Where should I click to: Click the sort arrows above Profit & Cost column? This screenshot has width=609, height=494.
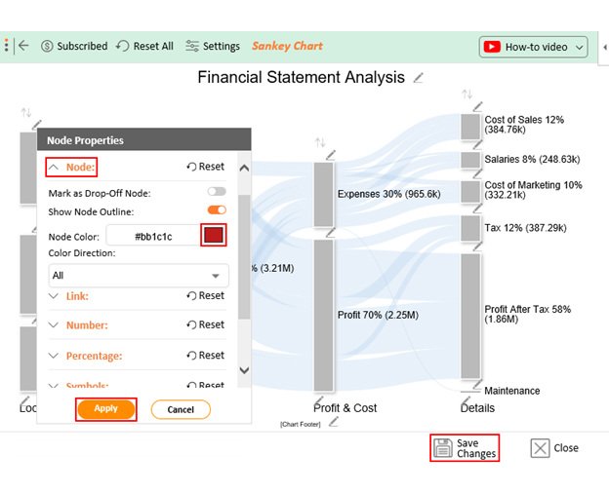coord(320,142)
